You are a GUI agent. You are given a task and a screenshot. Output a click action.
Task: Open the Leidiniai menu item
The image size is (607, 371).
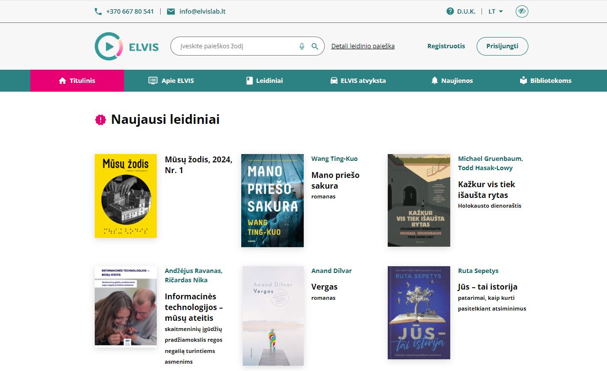(x=264, y=80)
